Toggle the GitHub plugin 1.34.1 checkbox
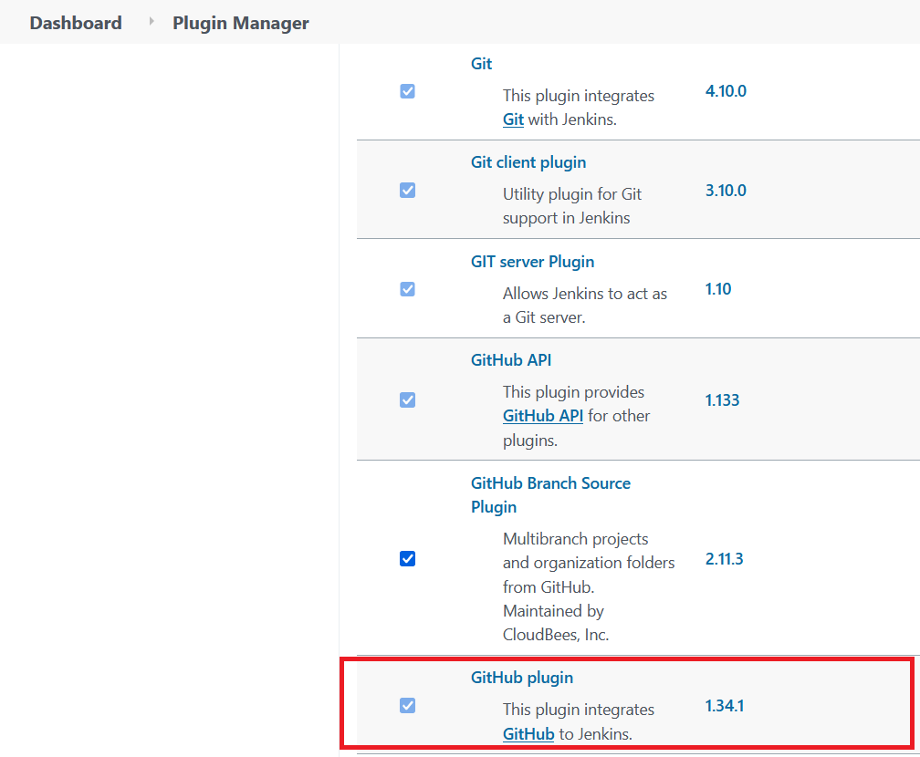The image size is (920, 757). coord(407,705)
